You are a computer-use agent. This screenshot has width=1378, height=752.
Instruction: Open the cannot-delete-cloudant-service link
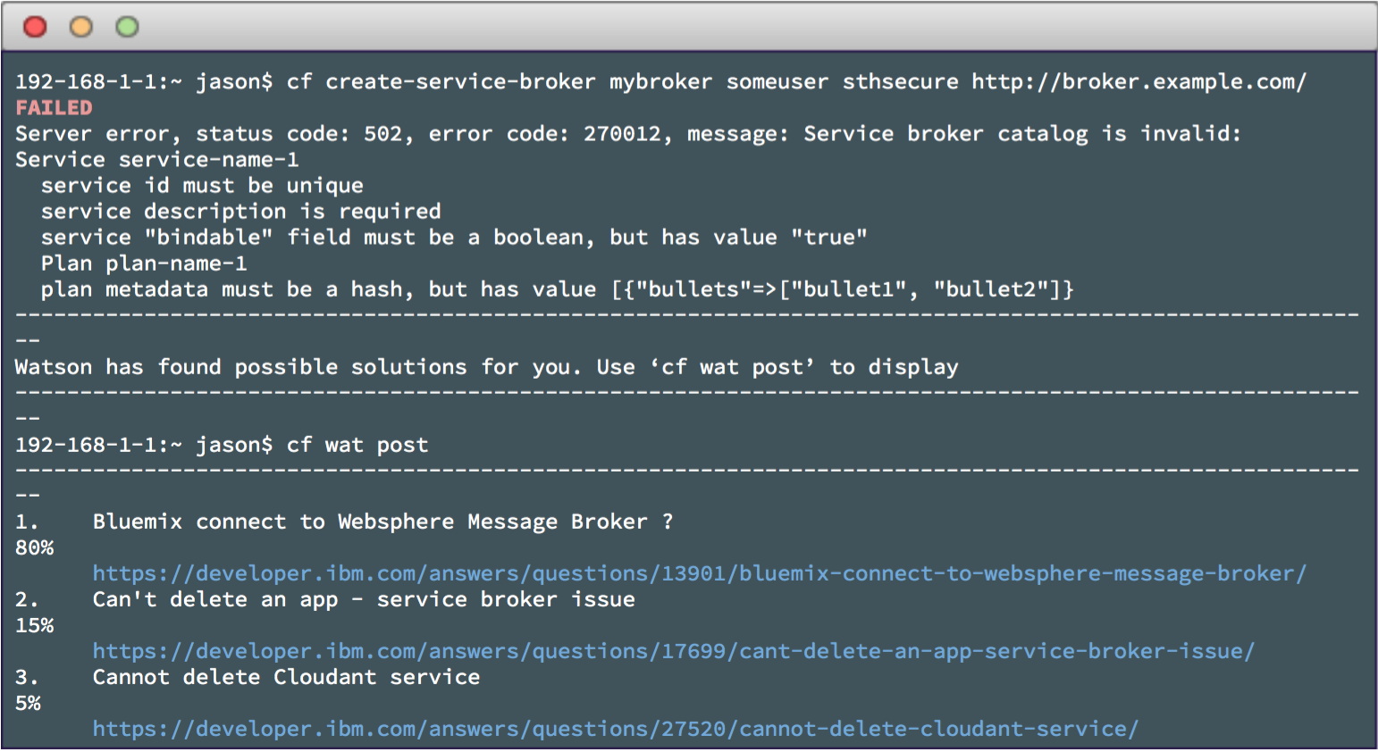(x=615, y=729)
